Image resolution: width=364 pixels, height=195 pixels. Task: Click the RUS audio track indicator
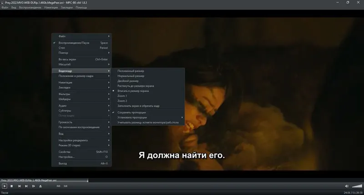pyautogui.click(x=58, y=186)
